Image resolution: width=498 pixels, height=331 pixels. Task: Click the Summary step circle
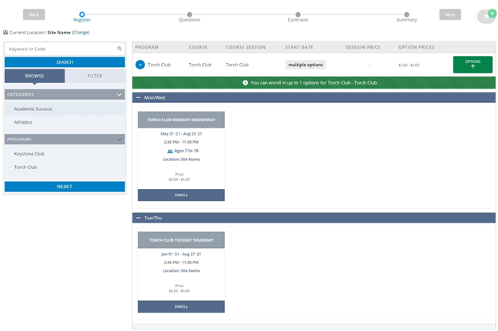point(406,14)
